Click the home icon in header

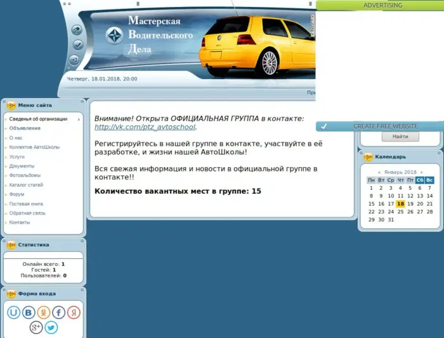click(x=77, y=30)
